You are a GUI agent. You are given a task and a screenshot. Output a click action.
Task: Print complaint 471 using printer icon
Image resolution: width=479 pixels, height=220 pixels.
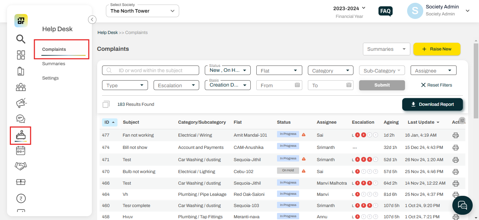point(456,160)
